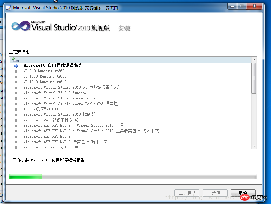Click pending icon beside ASP.NET MVC 2 语言包 - 简体中文

tap(16, 142)
